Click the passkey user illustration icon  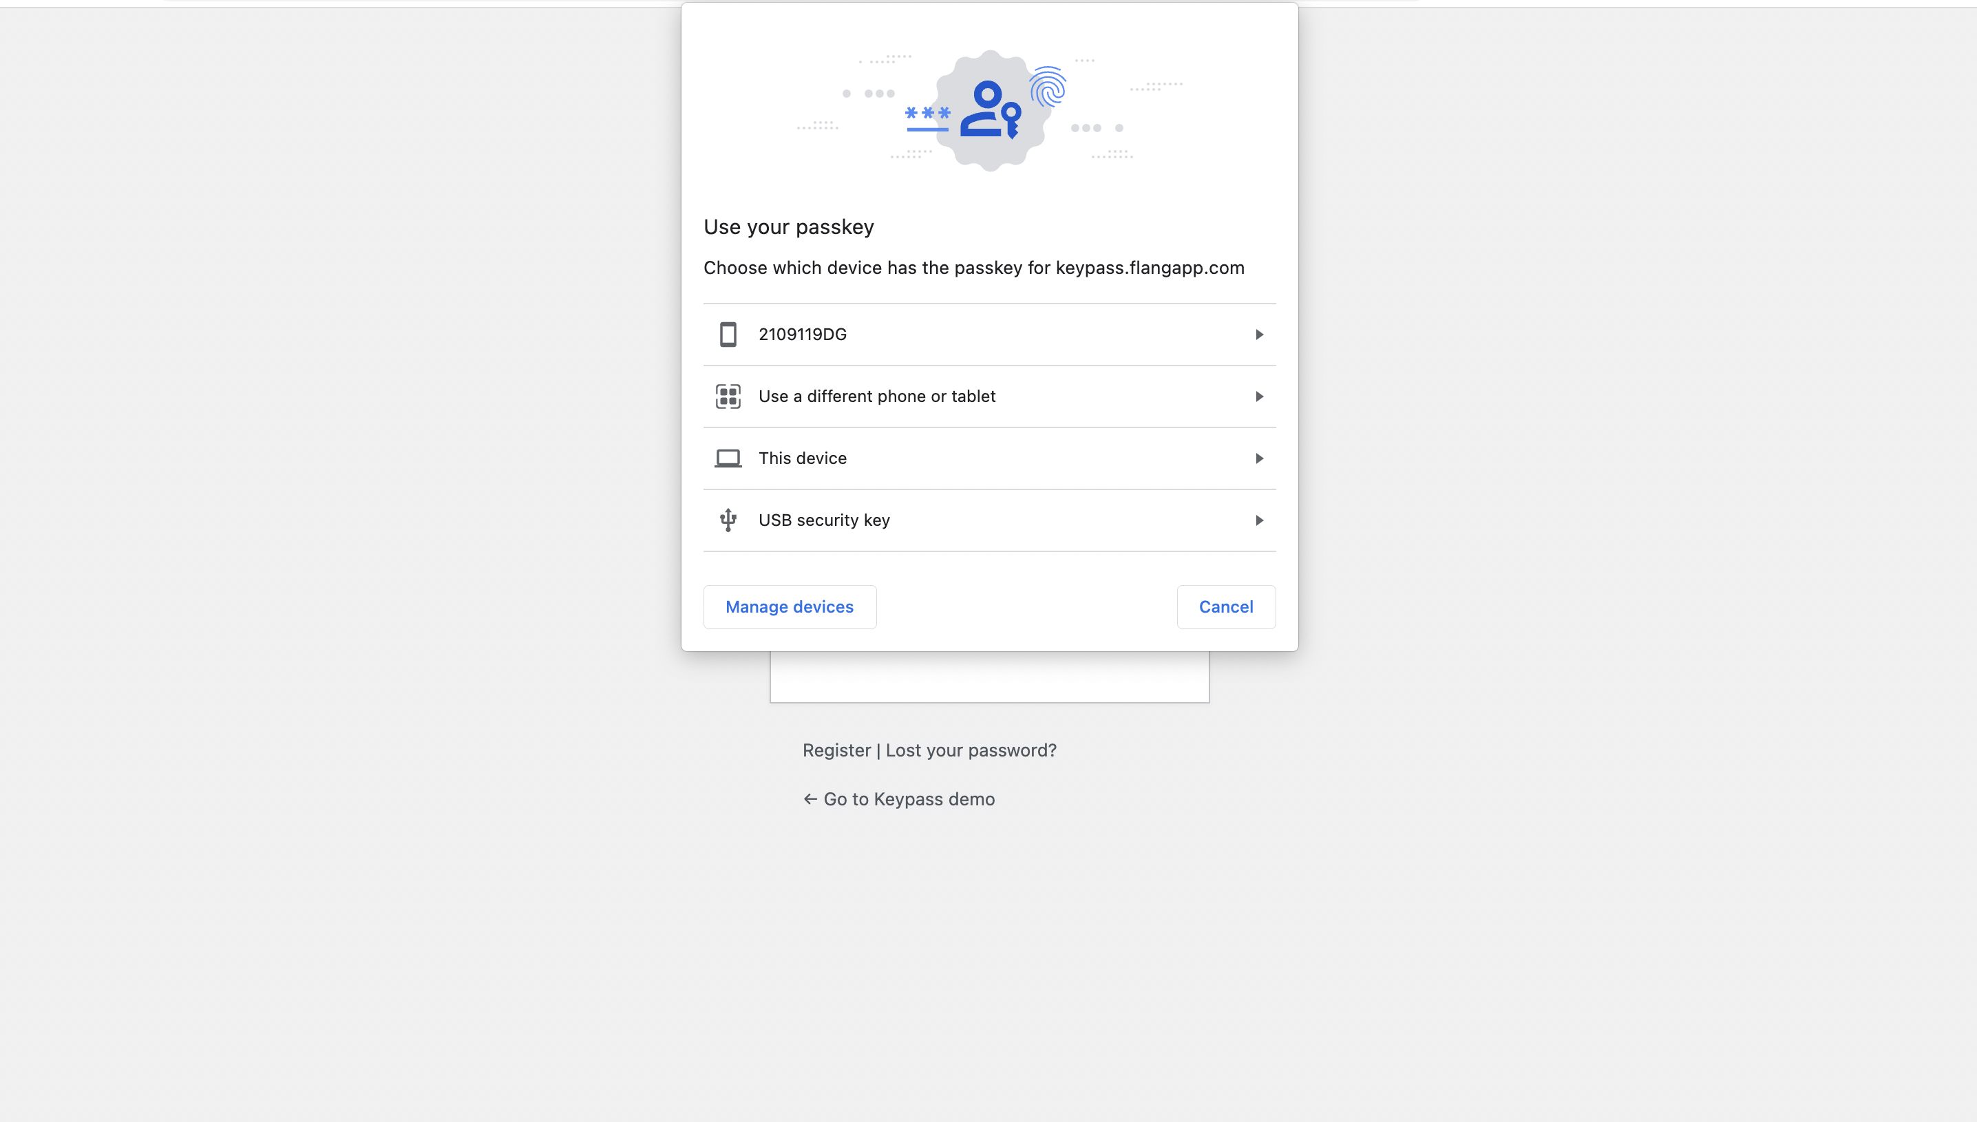click(990, 110)
